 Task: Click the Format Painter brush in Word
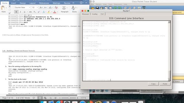coord(9,13)
